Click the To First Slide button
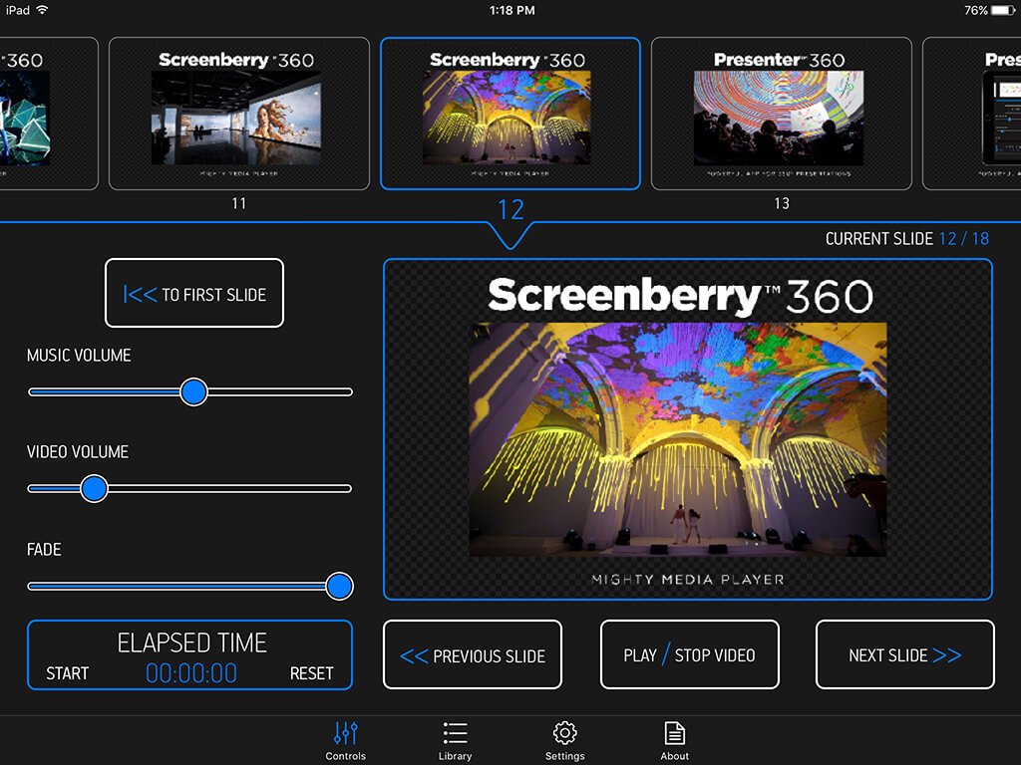Image resolution: width=1021 pixels, height=765 pixels. pos(194,294)
